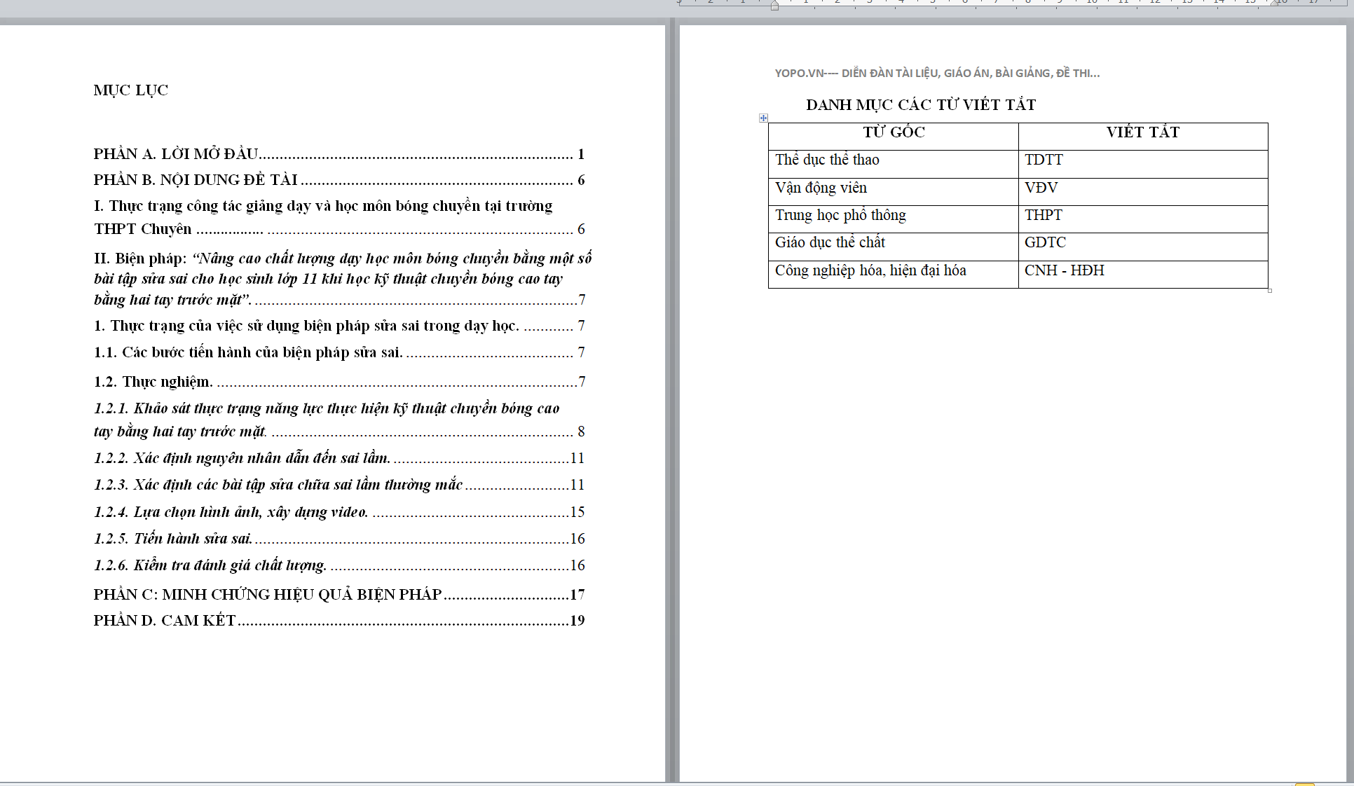Click page number 19 of PHẦN D entry
The width and height of the screenshot is (1354, 786).
click(577, 621)
